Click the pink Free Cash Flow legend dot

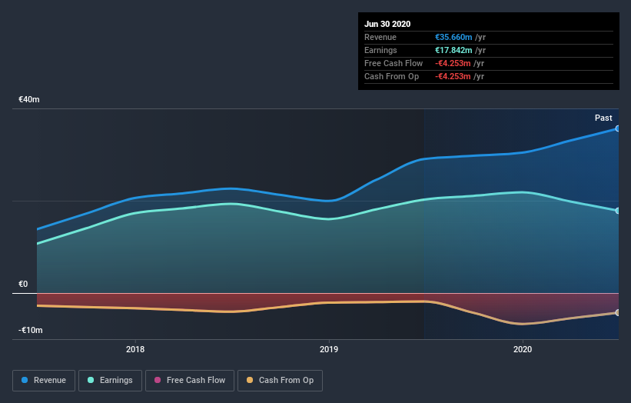click(158, 380)
